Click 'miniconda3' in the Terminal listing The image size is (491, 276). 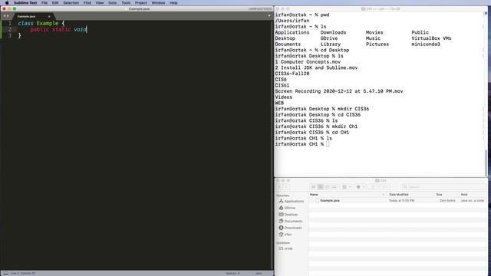coord(426,44)
